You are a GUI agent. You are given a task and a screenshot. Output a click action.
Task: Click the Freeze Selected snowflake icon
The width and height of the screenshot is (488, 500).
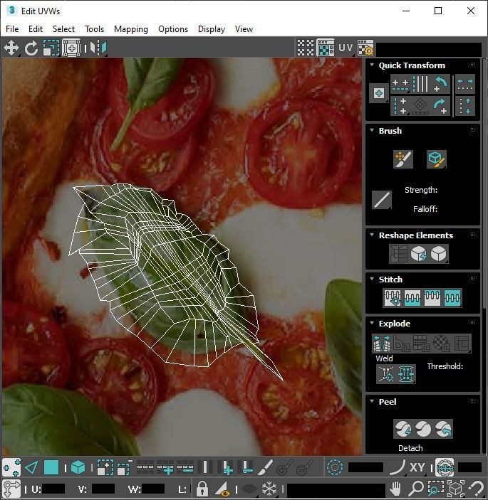click(x=269, y=489)
